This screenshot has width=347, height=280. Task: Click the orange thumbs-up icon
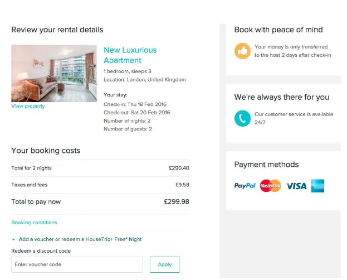[242, 51]
